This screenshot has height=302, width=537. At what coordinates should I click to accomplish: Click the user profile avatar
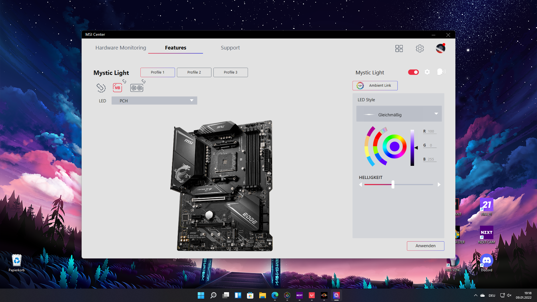click(x=440, y=48)
